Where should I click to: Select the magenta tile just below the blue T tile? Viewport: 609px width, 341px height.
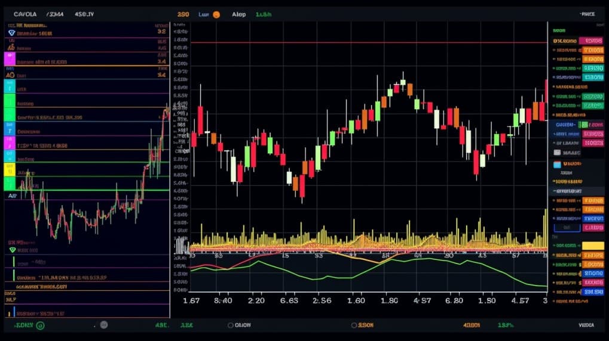(10, 142)
